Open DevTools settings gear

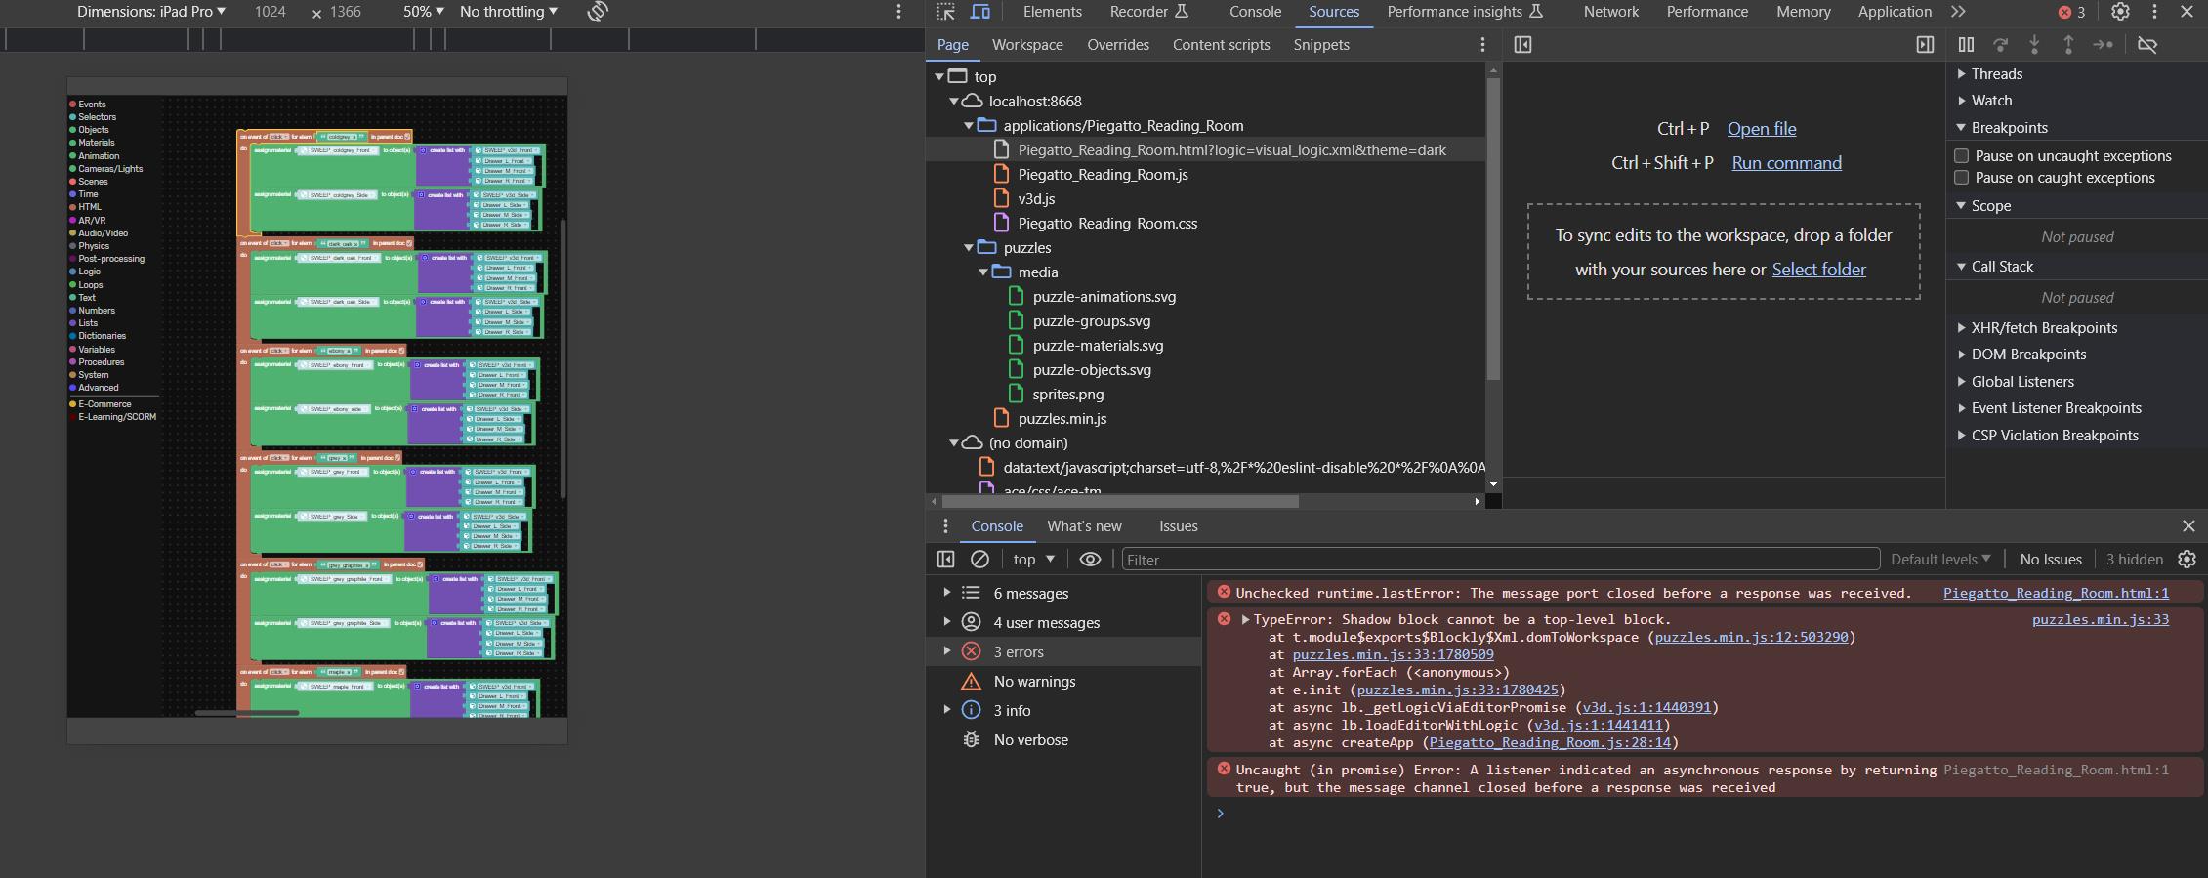[x=2120, y=12]
